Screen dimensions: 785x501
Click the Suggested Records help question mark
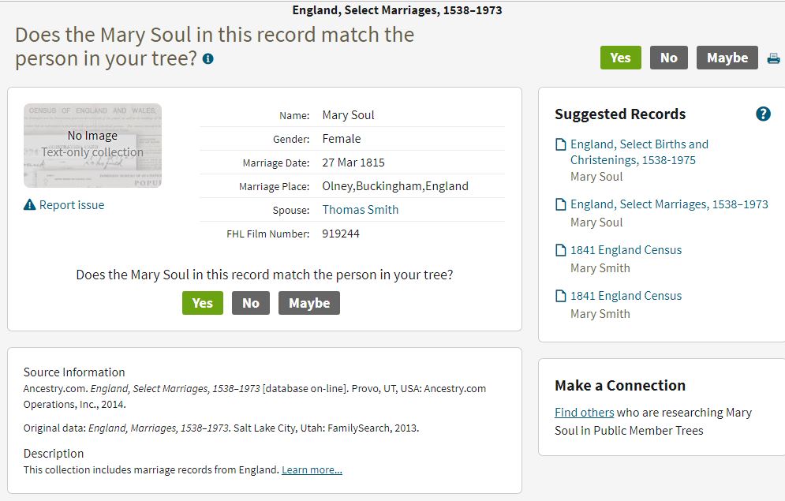(763, 114)
